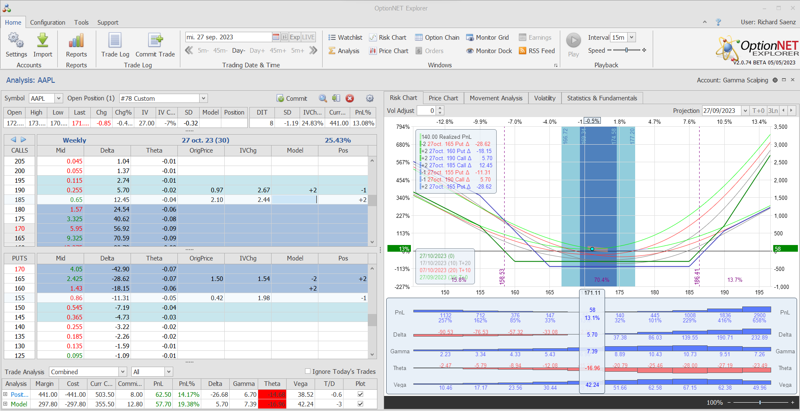Expand the Model analysis row
The width and height of the screenshot is (800, 411).
pos(5,404)
